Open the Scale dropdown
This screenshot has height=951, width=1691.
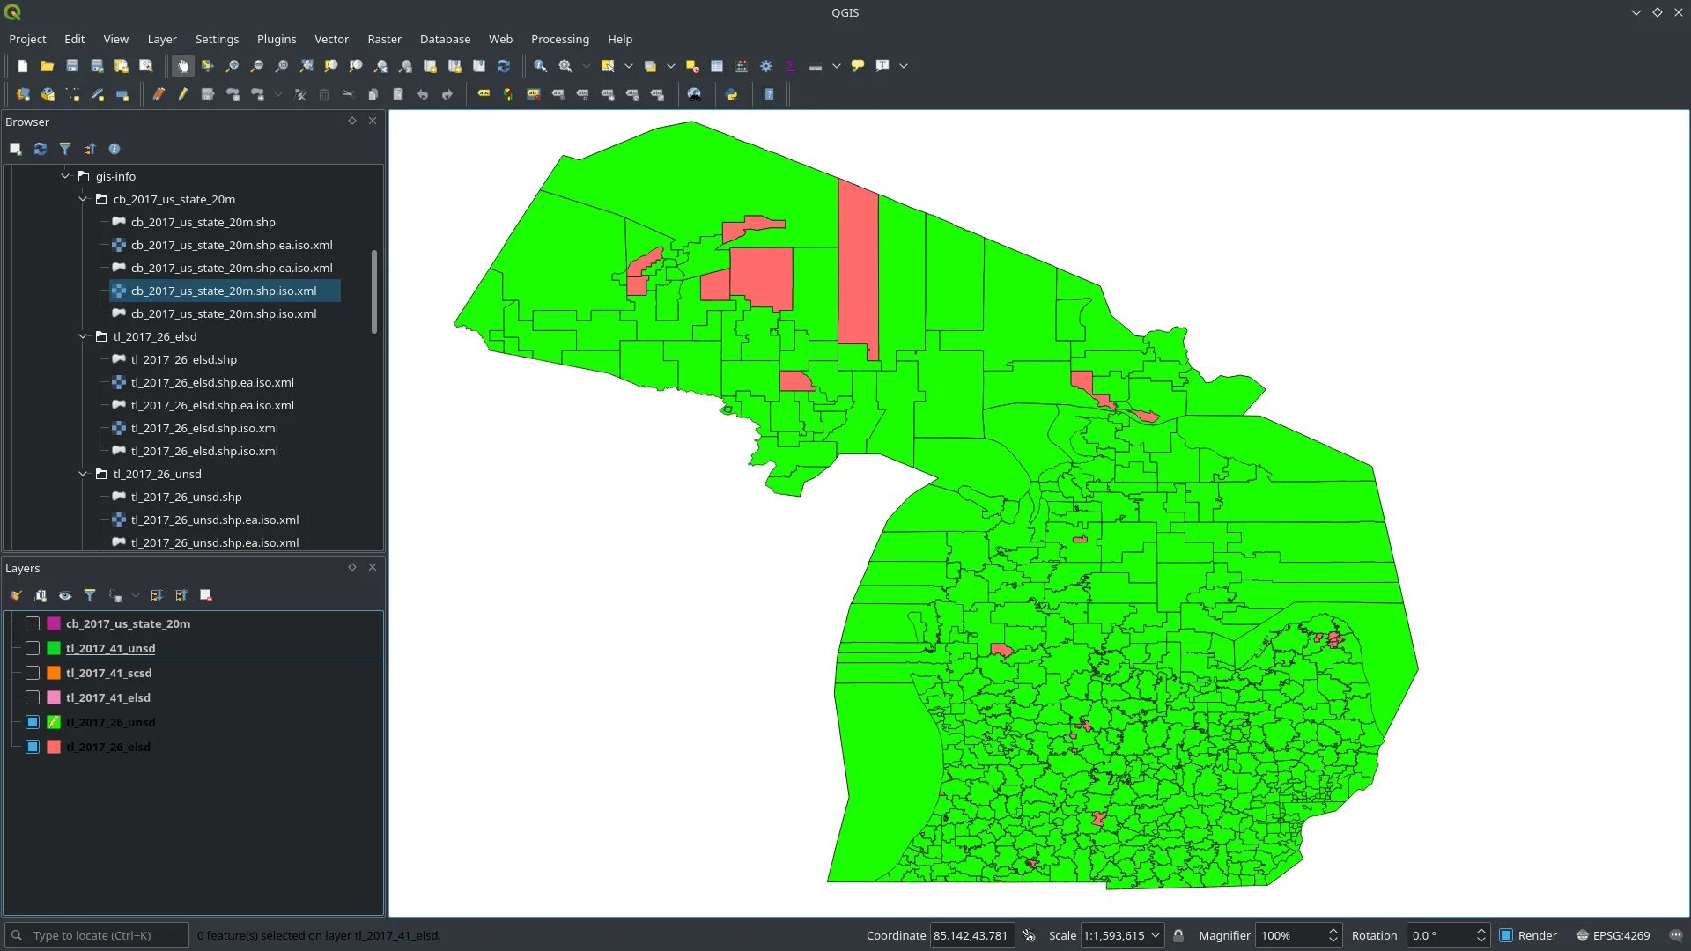point(1156,935)
